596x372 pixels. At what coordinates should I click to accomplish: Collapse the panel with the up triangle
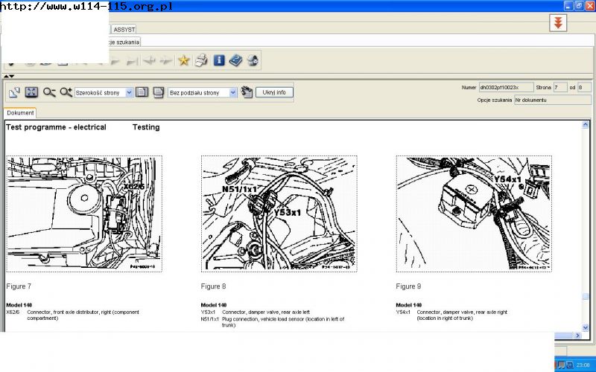pyautogui.click(x=6, y=77)
